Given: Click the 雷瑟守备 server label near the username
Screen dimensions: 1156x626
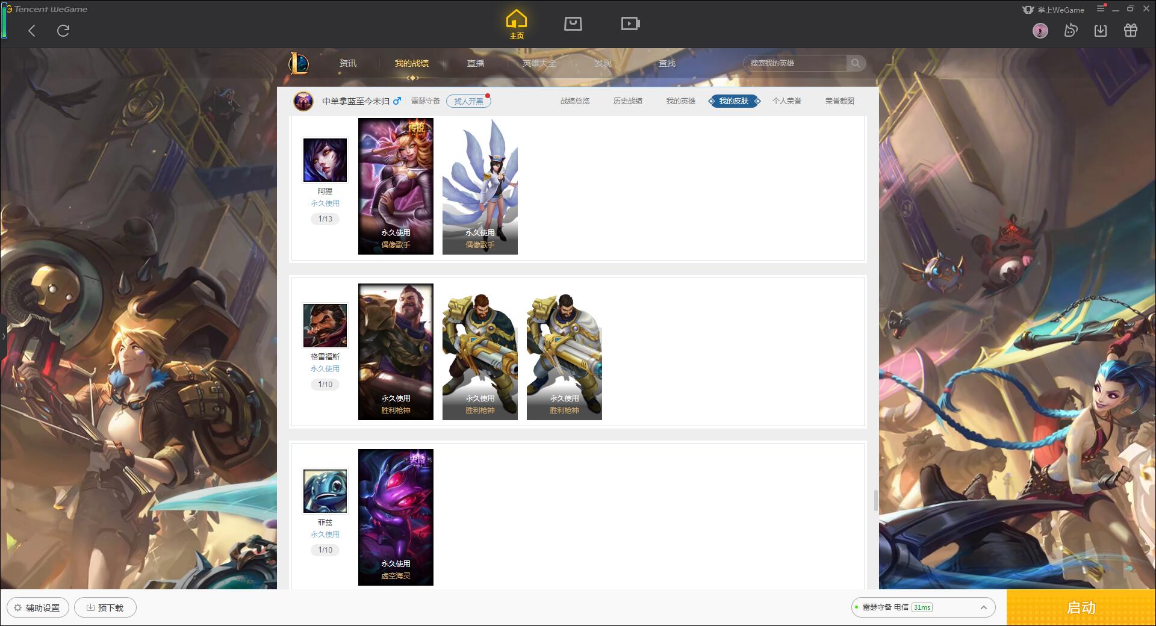Looking at the screenshot, I should click(x=426, y=101).
